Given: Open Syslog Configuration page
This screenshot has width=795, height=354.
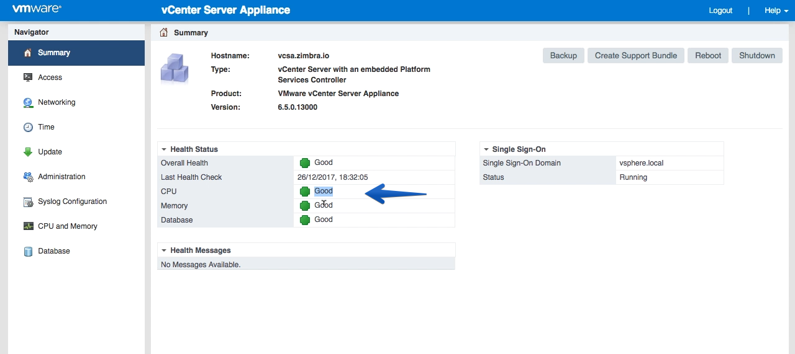Looking at the screenshot, I should click(x=76, y=201).
